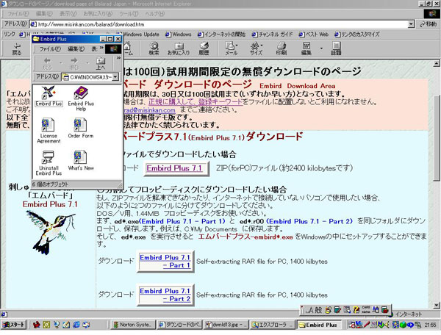
Task: Click the Up folder button in Embird Plus window
Action: point(101,63)
